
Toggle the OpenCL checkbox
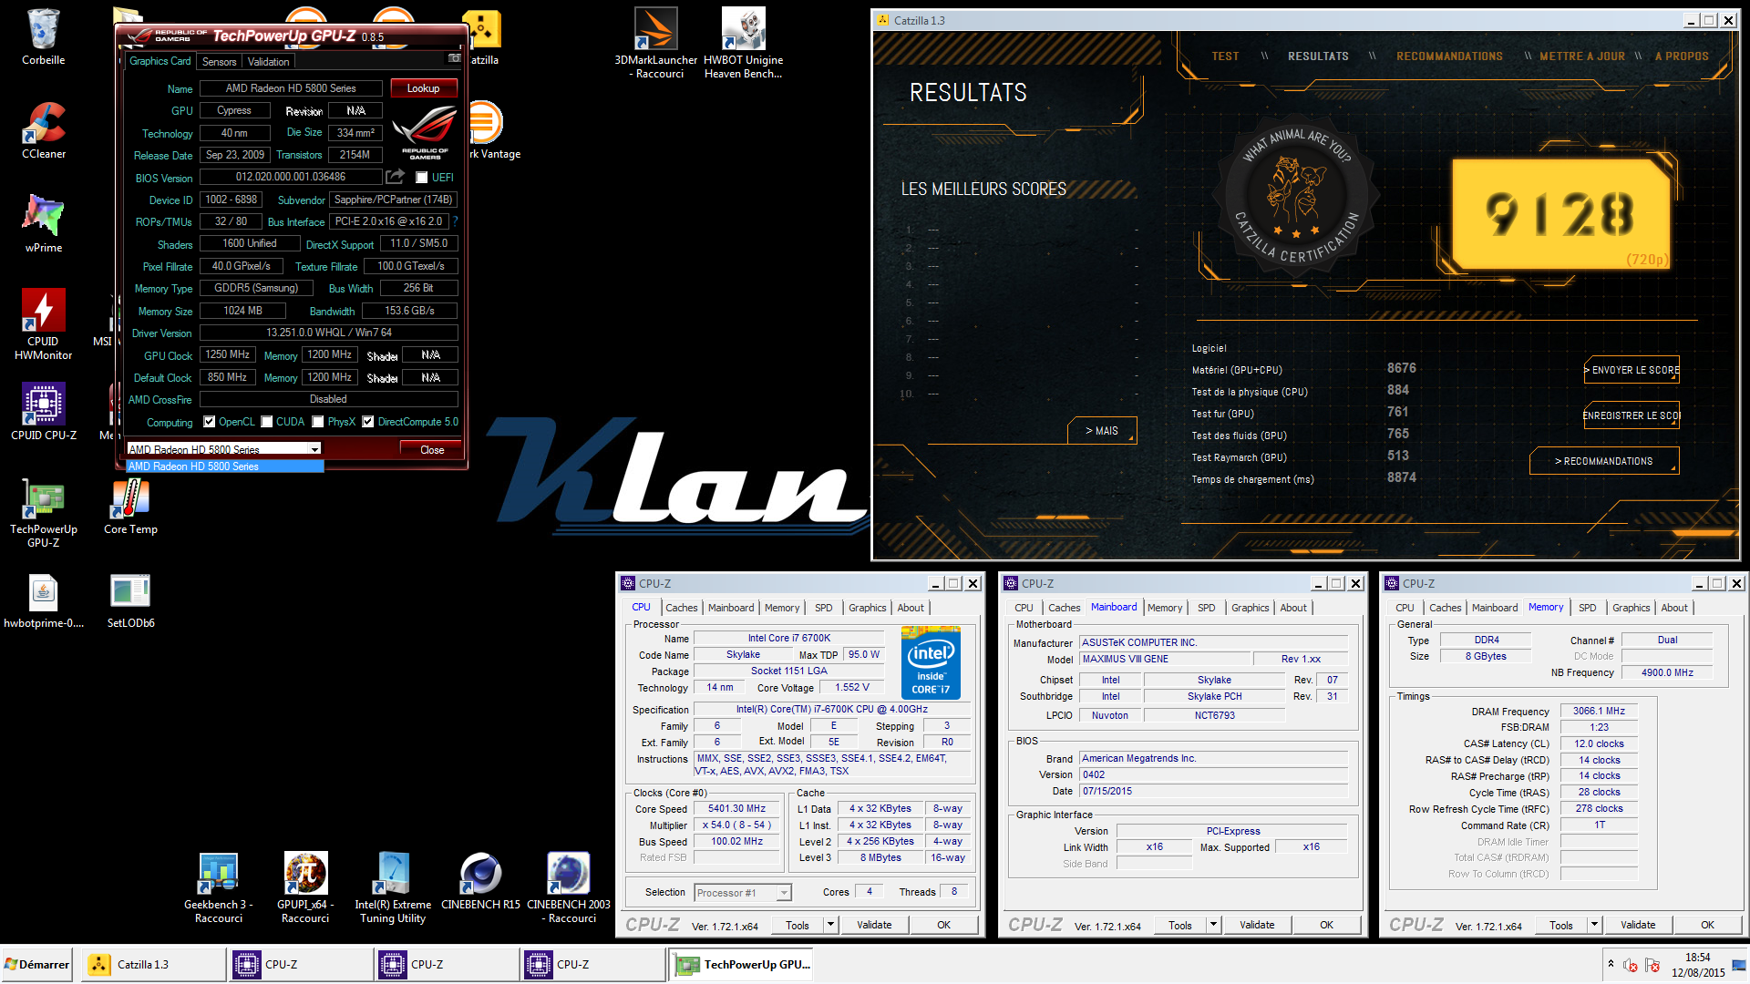(210, 422)
